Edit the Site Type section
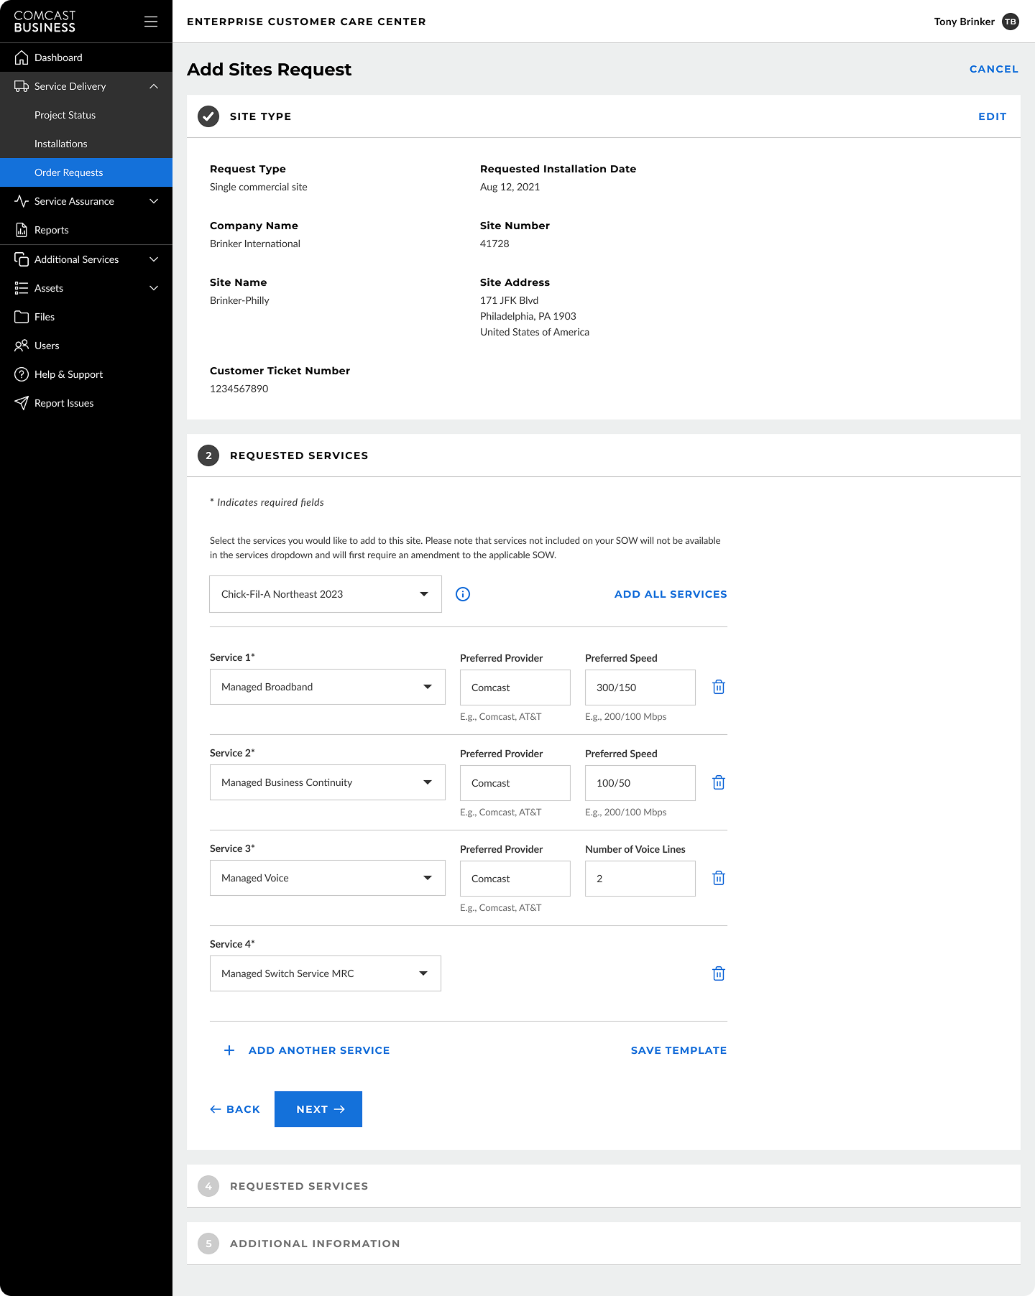Image resolution: width=1035 pixels, height=1296 pixels. (x=993, y=116)
